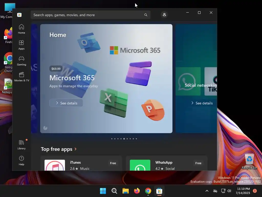
Task: Select the active fifth carousel dot
Action: [124, 139]
